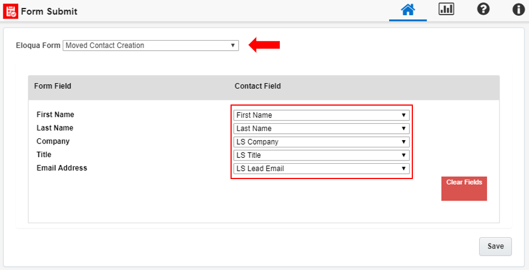Click the Email Address form field label
Image resolution: width=529 pixels, height=270 pixels.
pyautogui.click(x=62, y=168)
